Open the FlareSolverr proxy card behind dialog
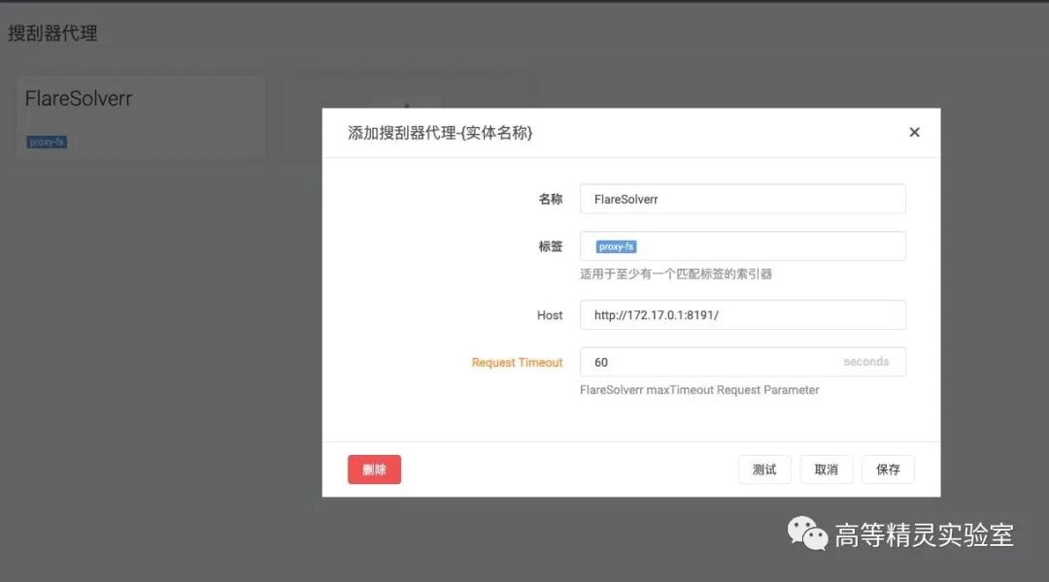Image resolution: width=1049 pixels, height=582 pixels. pos(141,116)
